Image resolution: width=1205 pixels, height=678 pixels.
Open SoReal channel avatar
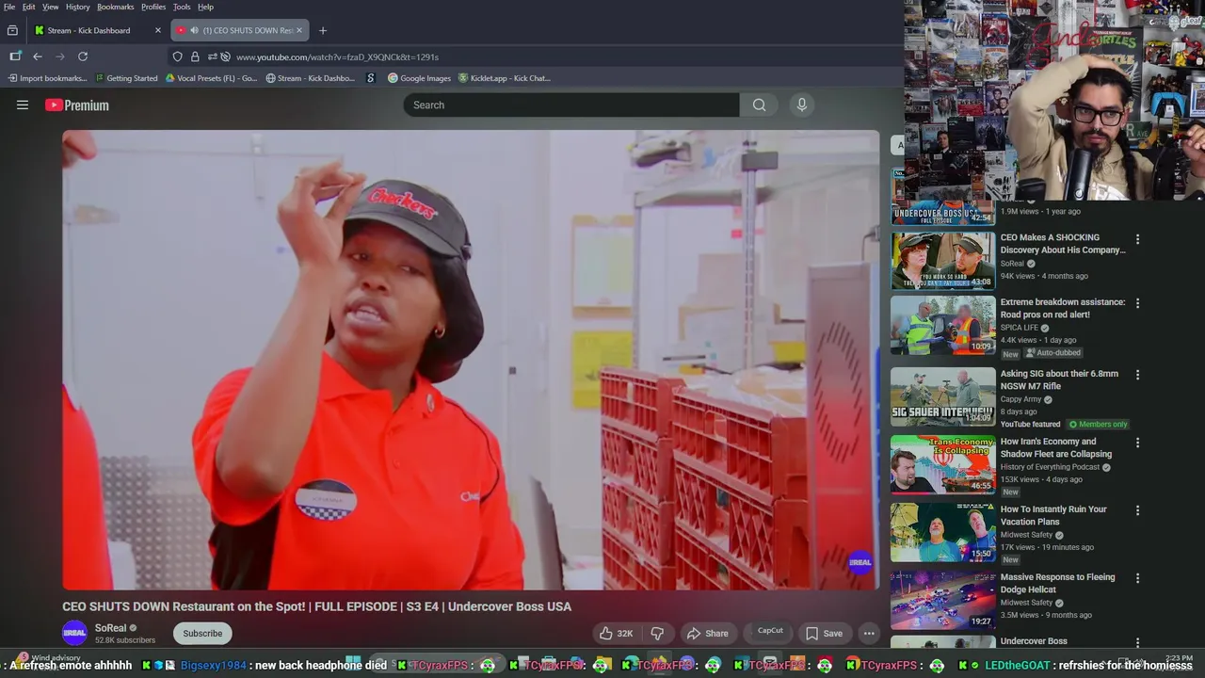tap(74, 634)
